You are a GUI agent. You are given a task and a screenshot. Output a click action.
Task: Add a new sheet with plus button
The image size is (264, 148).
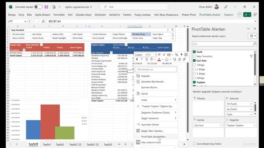pyautogui.click(x=125, y=144)
